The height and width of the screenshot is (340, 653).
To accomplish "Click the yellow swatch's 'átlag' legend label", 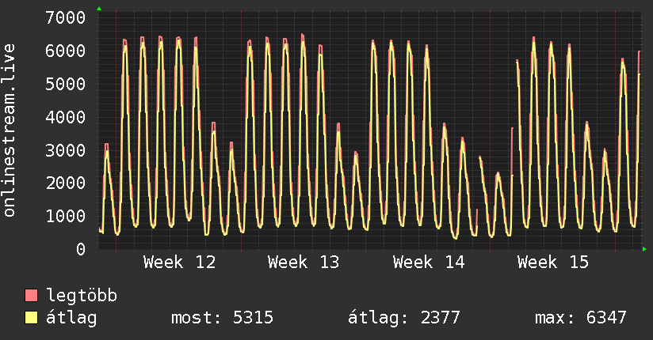I will click(x=71, y=318).
